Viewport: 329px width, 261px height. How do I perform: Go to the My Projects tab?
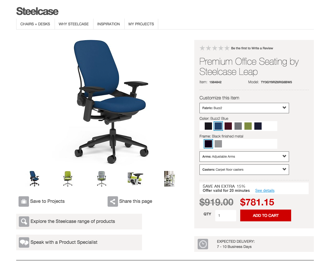click(x=141, y=24)
